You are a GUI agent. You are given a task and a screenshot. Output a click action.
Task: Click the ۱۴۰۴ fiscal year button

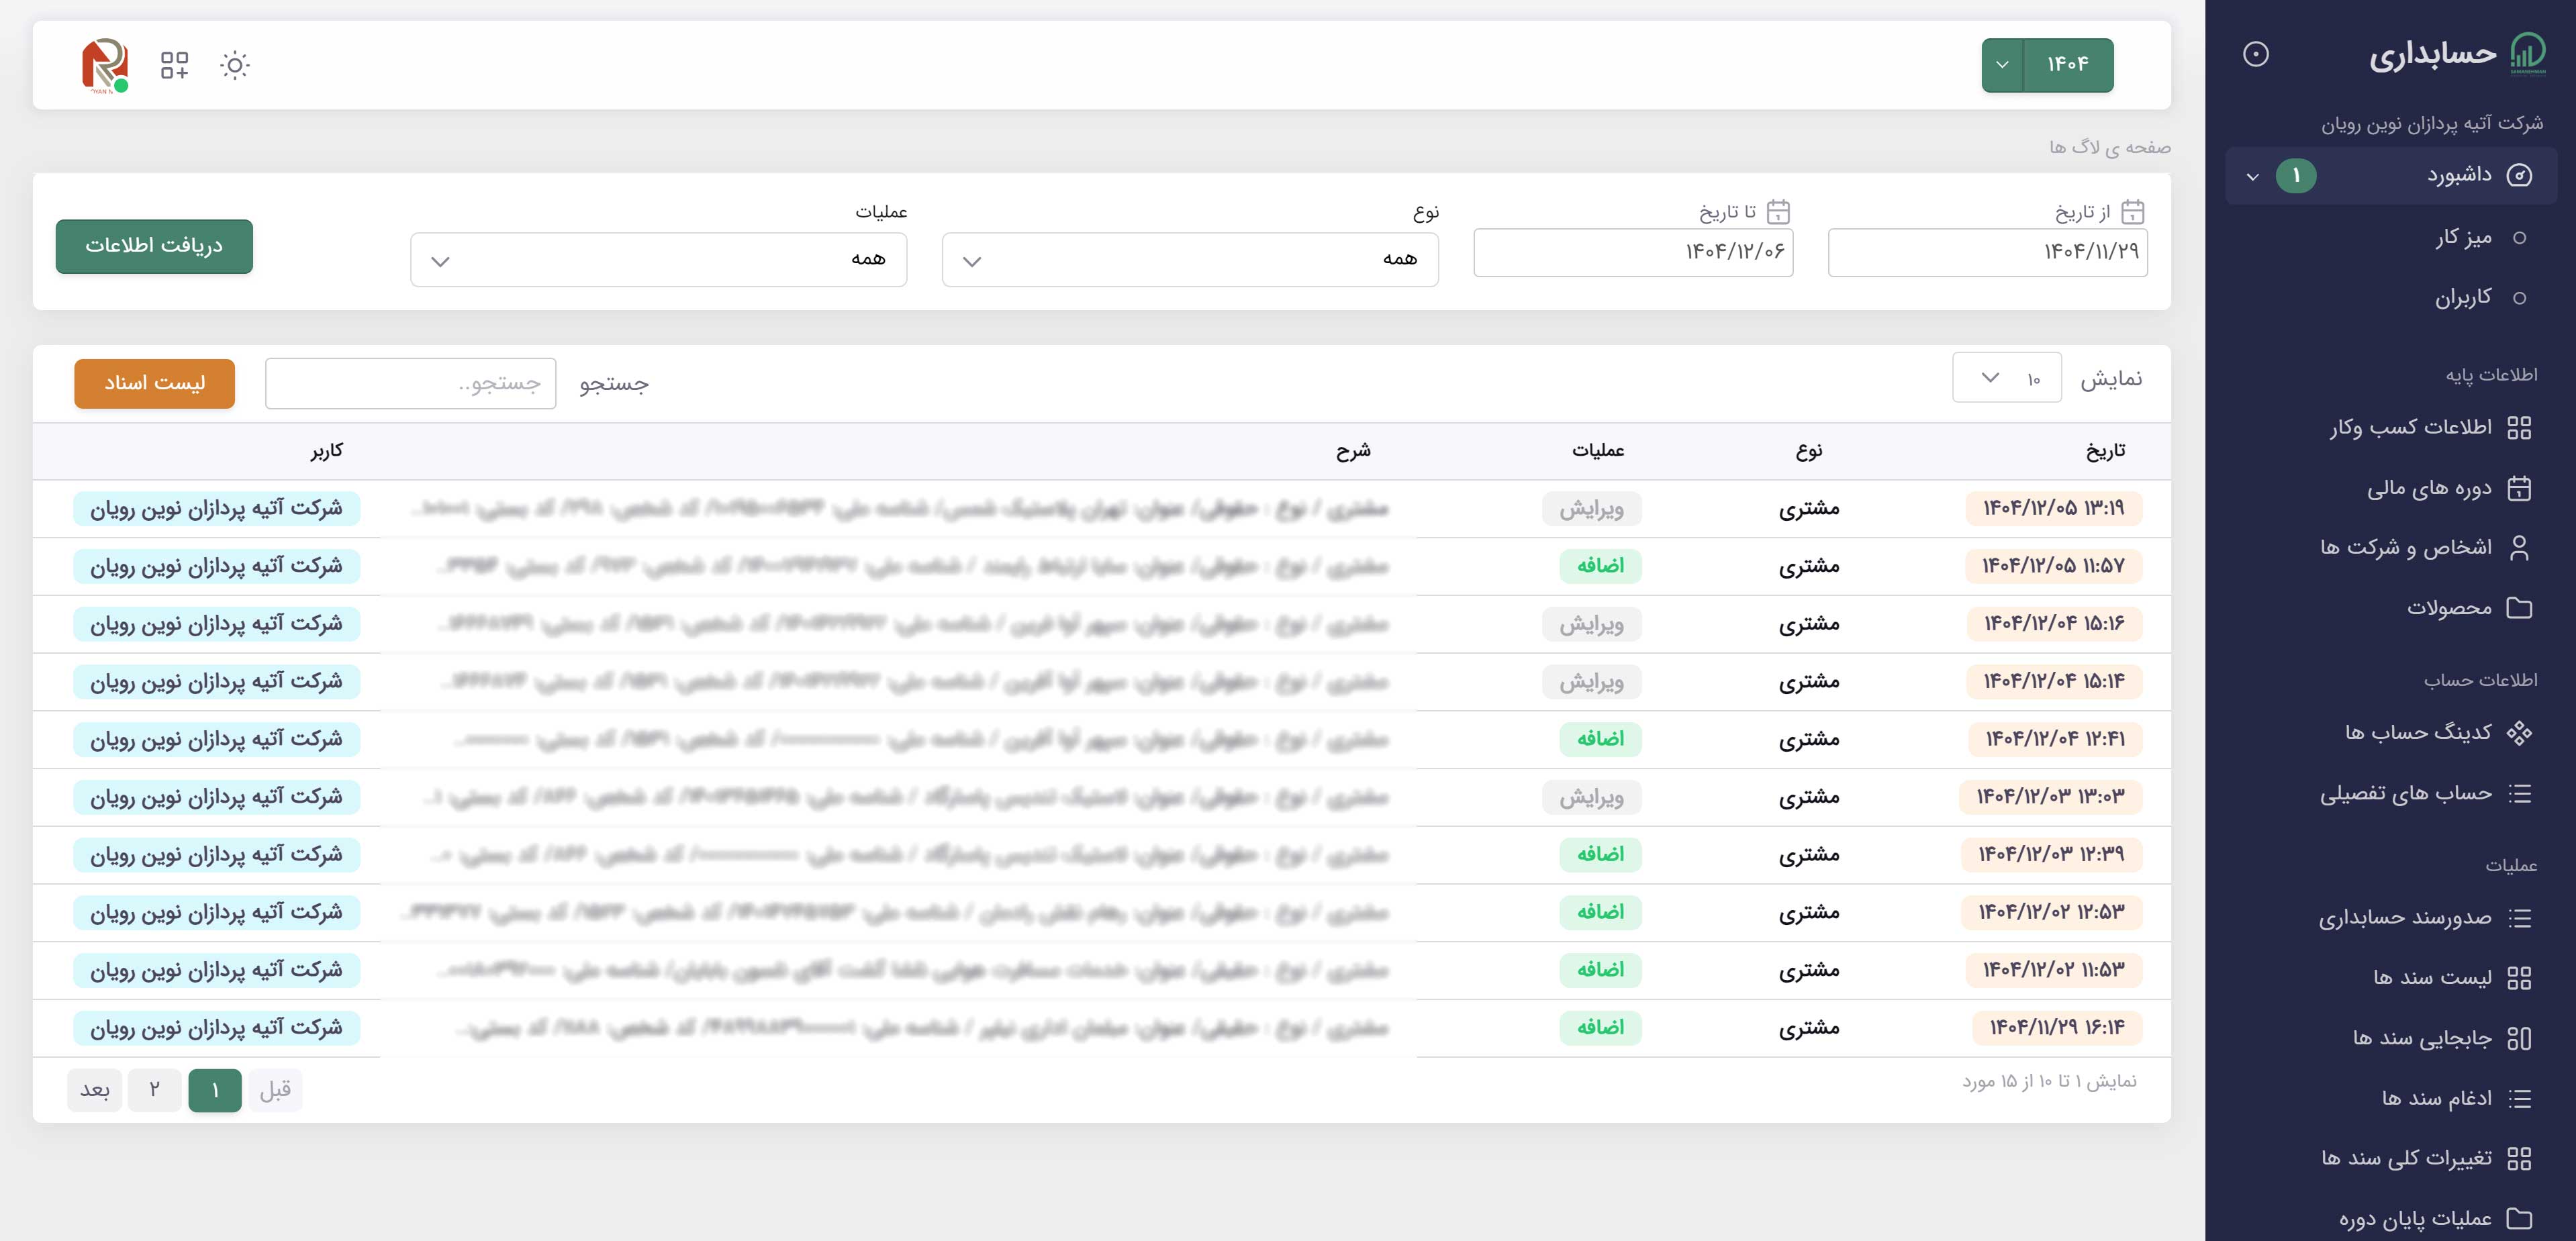click(2068, 65)
